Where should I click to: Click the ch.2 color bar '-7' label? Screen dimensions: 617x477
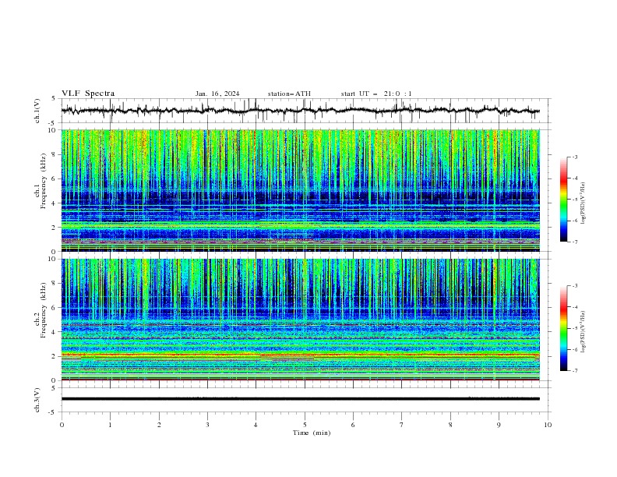point(574,370)
